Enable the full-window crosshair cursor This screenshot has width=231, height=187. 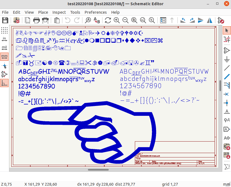pos(4,65)
